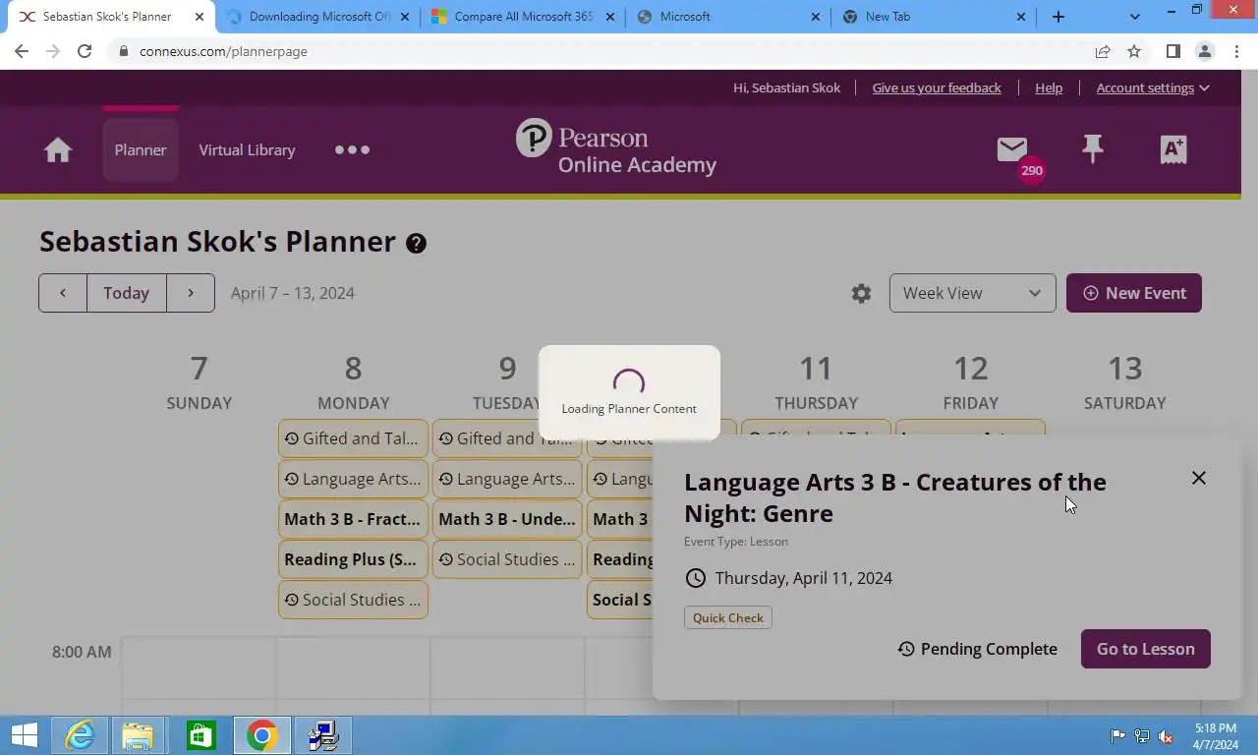Screen dimensions: 1258x755
Task: Open planner settings gear icon
Action: point(861,293)
